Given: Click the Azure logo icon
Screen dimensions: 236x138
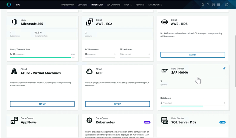Looking at the screenshot, I should [x=14, y=71].
